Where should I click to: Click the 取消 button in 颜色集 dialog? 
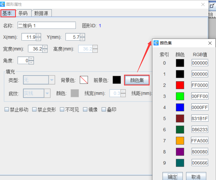coord(196,177)
